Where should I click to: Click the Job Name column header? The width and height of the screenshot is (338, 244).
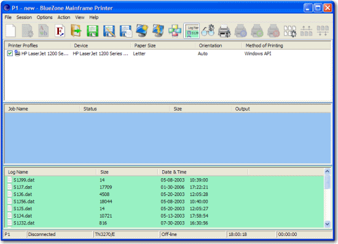42,109
